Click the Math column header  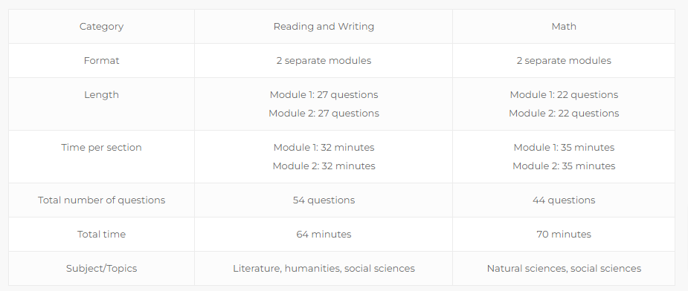pyautogui.click(x=564, y=26)
